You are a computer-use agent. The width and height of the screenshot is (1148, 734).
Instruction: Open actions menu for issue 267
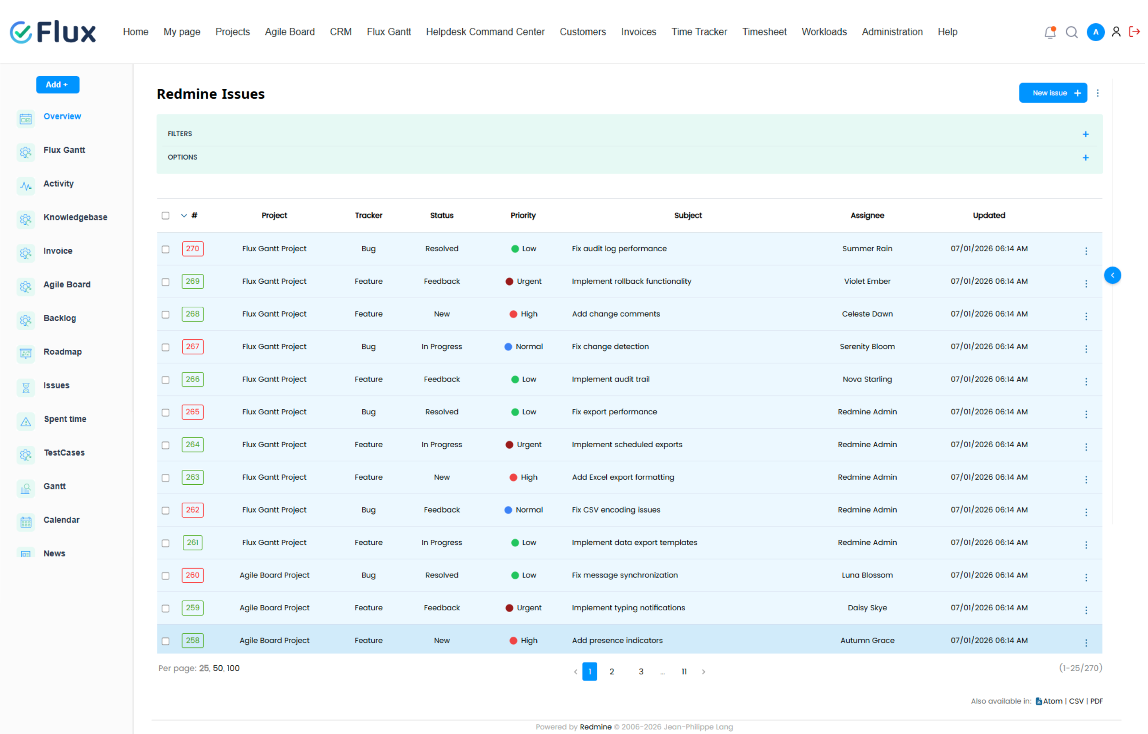click(x=1086, y=349)
